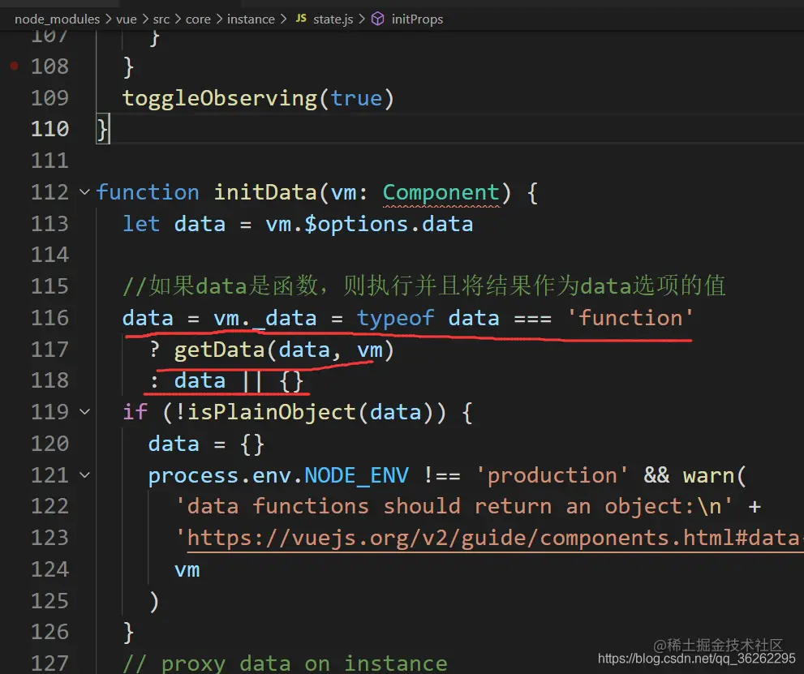Click line number 110
Screen dimensions: 804x674
point(49,129)
